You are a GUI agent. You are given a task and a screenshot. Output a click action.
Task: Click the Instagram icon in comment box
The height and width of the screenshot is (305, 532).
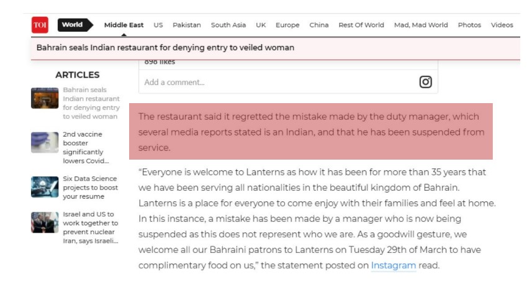(x=425, y=82)
